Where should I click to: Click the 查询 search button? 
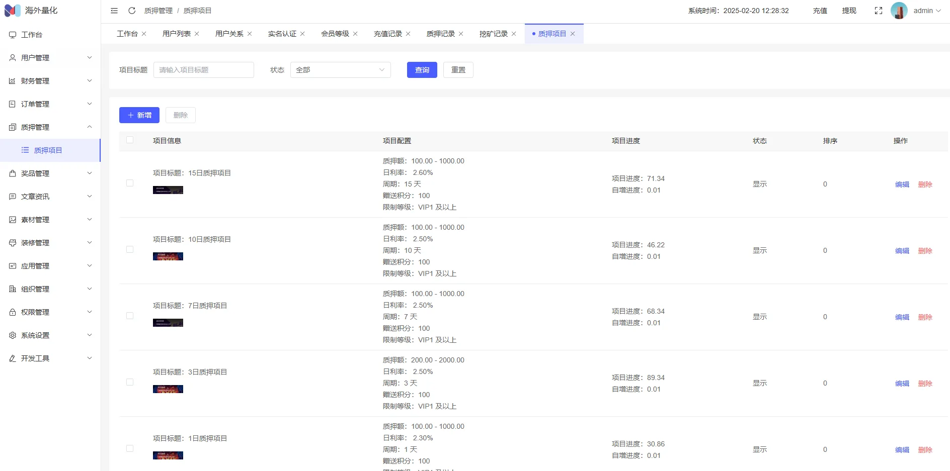[x=422, y=70]
